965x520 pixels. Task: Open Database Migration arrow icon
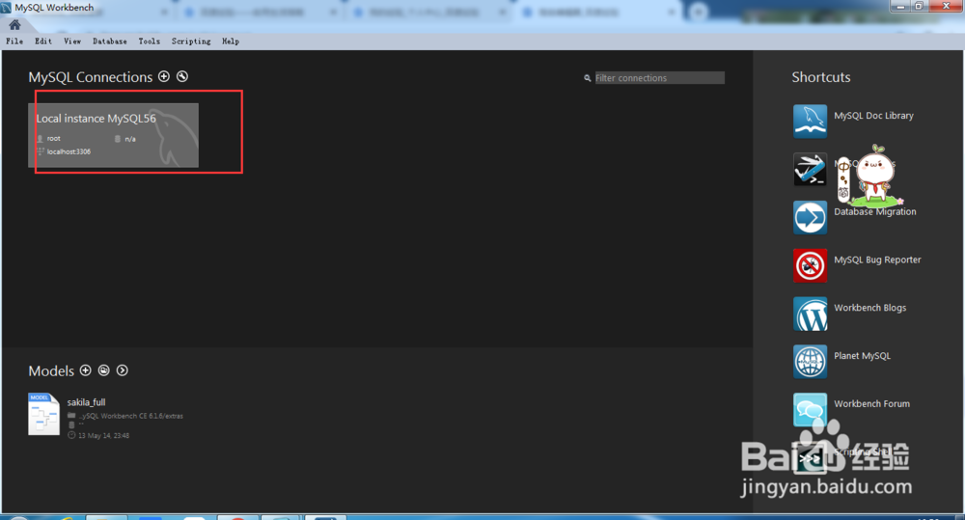pyautogui.click(x=810, y=217)
